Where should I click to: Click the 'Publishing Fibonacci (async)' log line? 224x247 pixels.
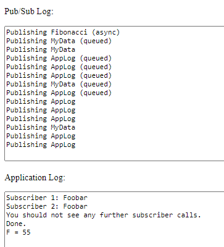click(63, 32)
